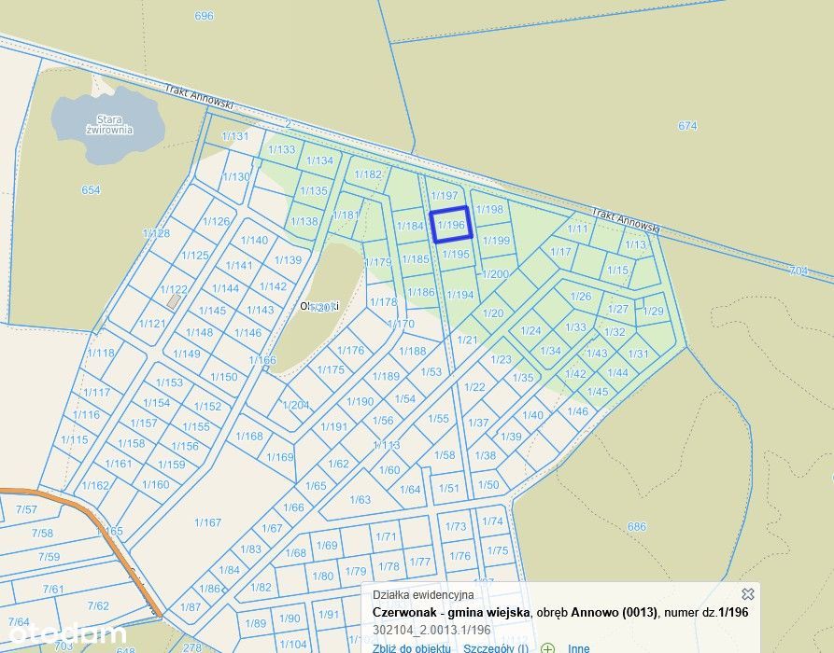The width and height of the screenshot is (834, 653).
Task: Click parcel label 1/198
Action: click(x=489, y=209)
